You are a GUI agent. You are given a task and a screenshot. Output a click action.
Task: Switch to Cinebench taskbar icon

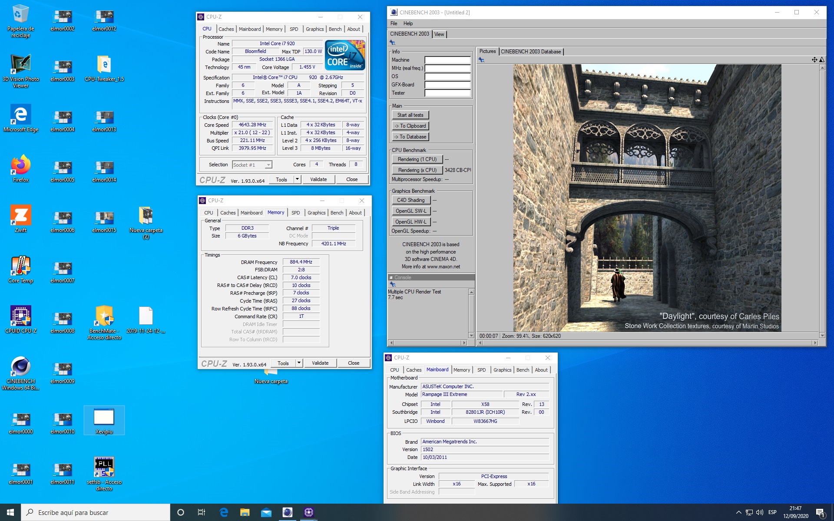288,512
